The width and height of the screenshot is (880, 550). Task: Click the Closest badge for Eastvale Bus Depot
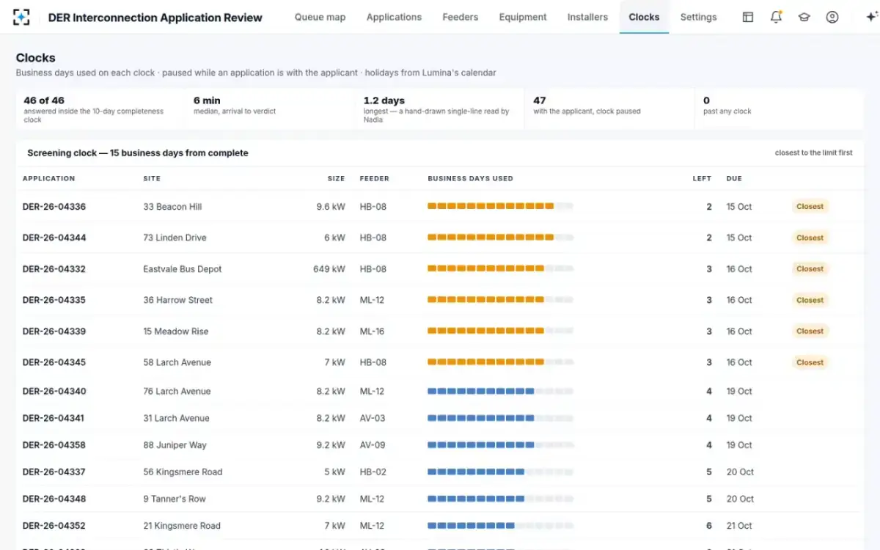(810, 269)
